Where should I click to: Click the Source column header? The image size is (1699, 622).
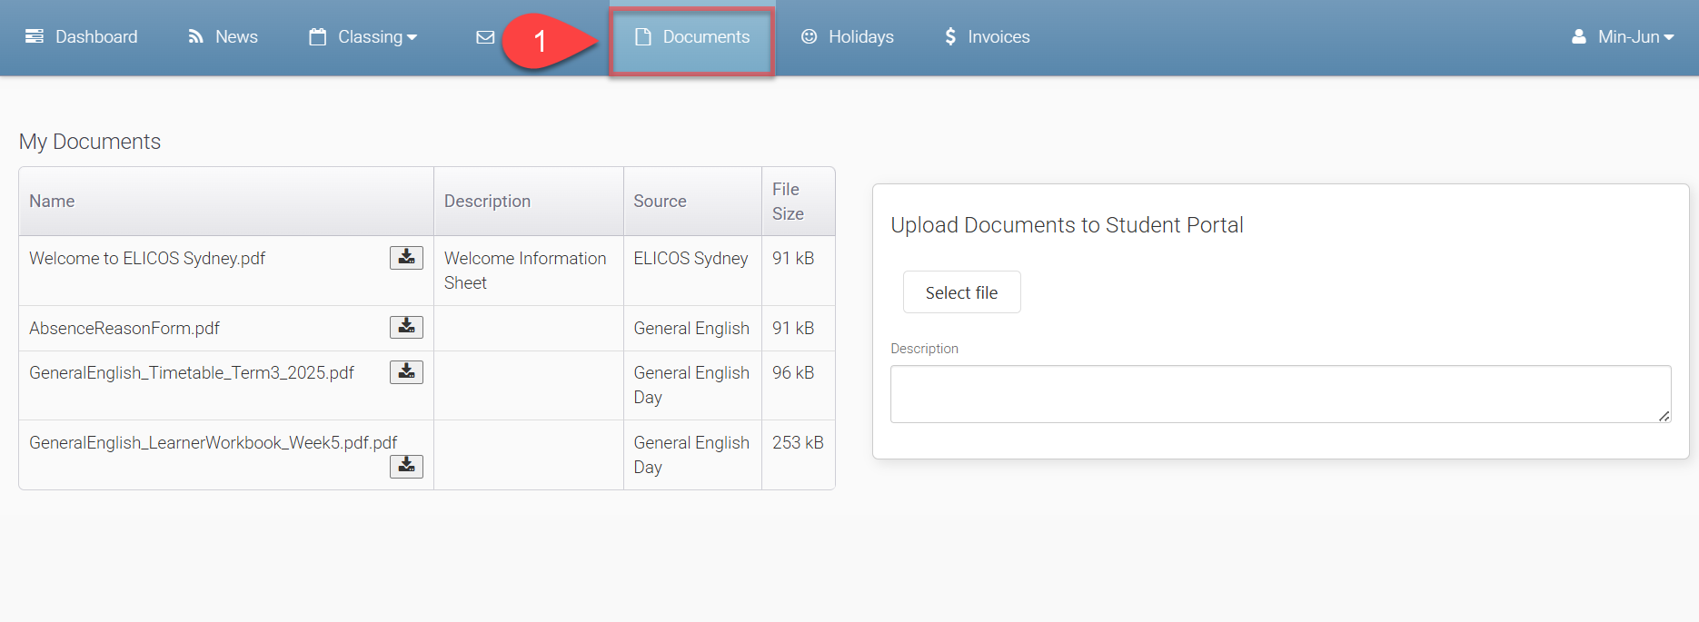(x=660, y=202)
